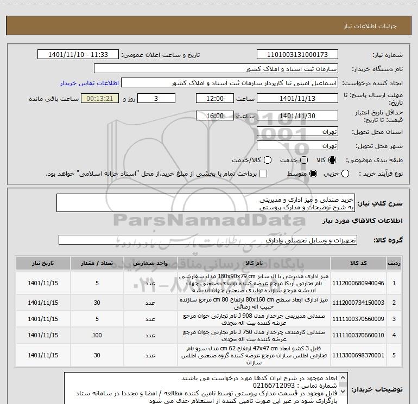Click the صندلی کارمندی مدل 750 J name
Screen dimensions: 418x404
click(x=254, y=336)
